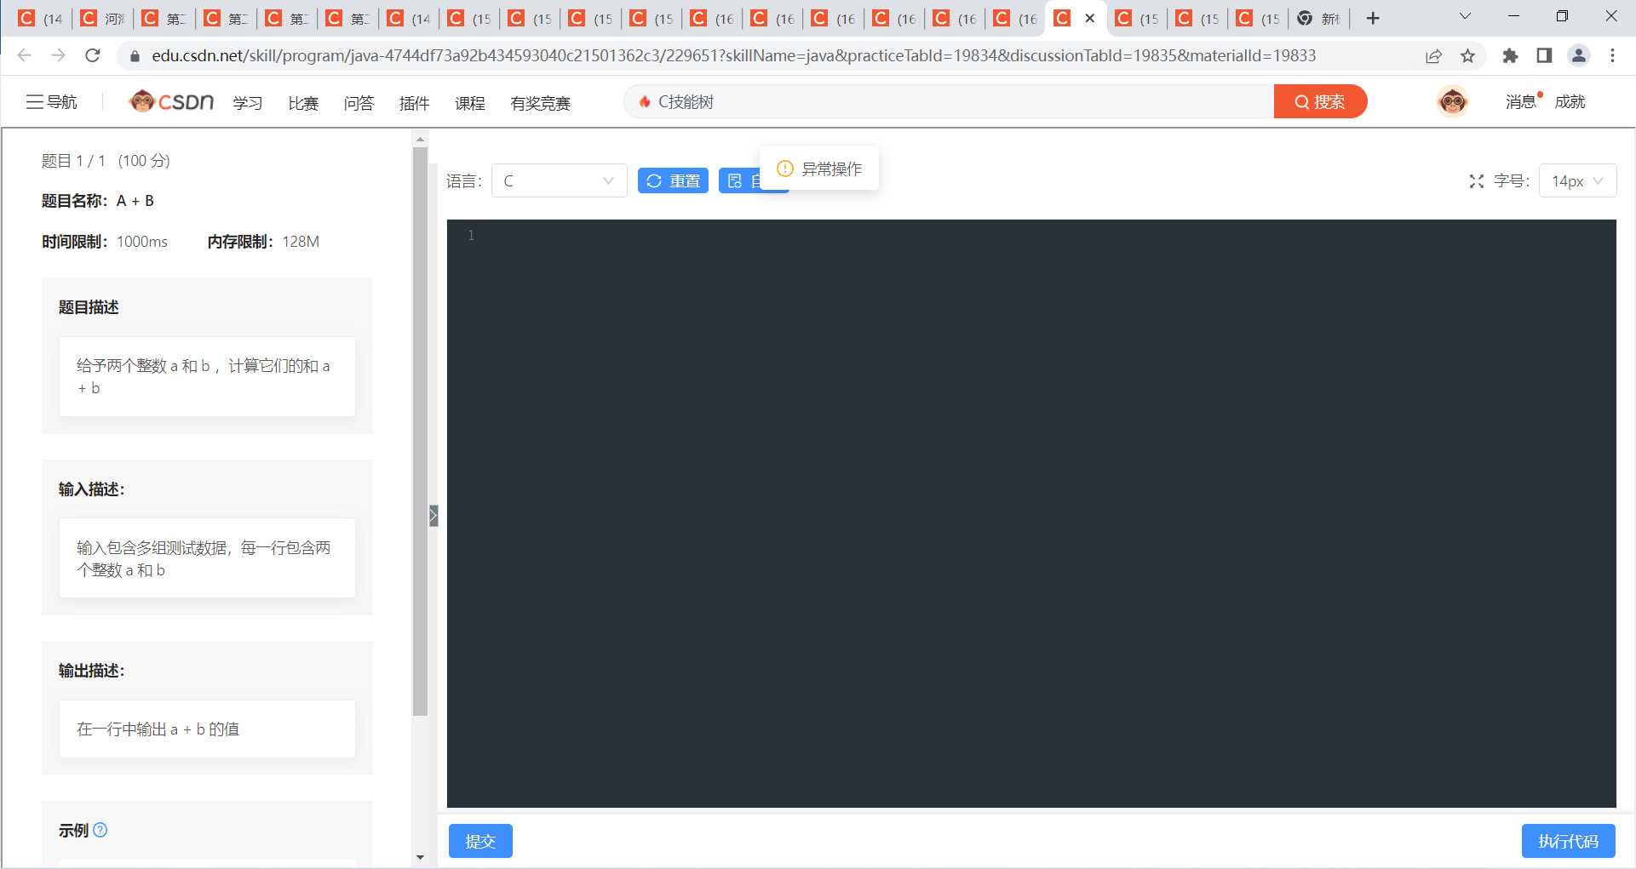Click inside the dark code editor area
Screen dimensions: 1636x869
(x=1022, y=511)
